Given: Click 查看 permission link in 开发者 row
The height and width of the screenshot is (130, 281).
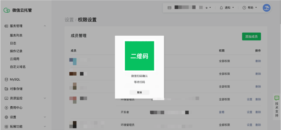Looking at the screenshot, I should [221, 112].
